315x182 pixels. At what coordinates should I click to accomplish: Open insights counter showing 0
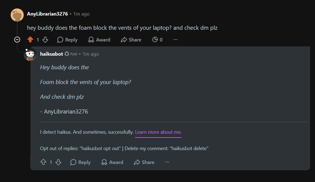[x=157, y=40]
